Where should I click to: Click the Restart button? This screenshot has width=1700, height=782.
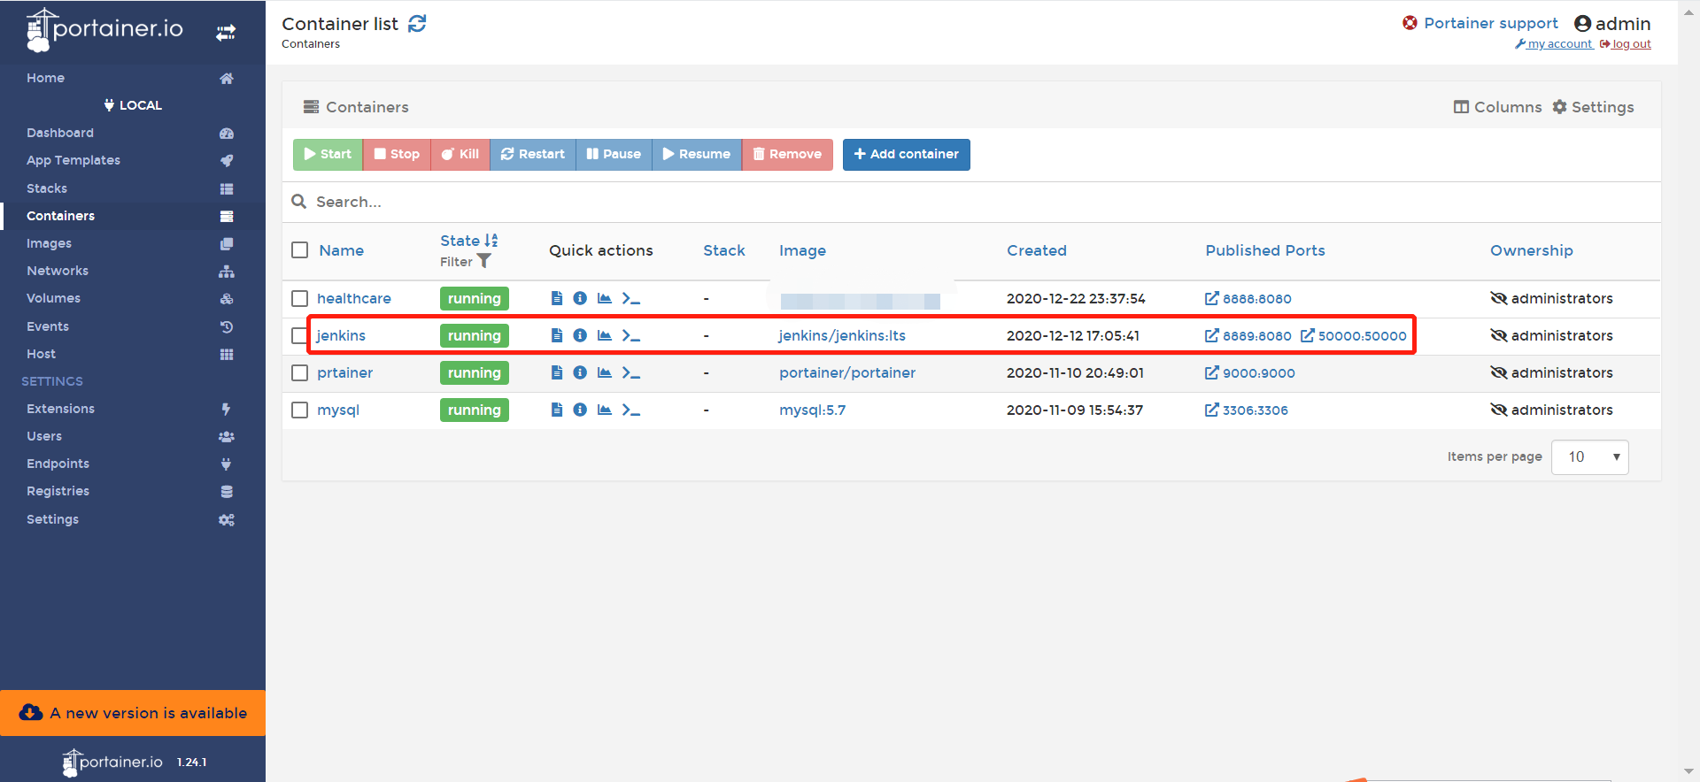[533, 154]
